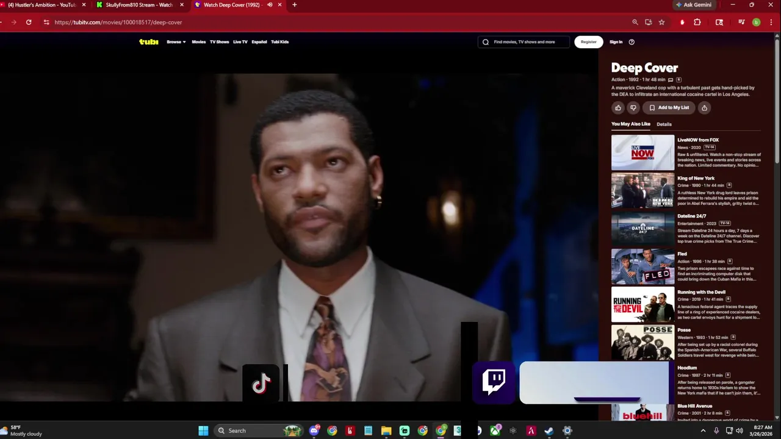Open Tubi help question mark icon

coord(632,42)
